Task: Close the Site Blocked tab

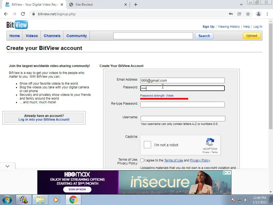Action: (126, 5)
